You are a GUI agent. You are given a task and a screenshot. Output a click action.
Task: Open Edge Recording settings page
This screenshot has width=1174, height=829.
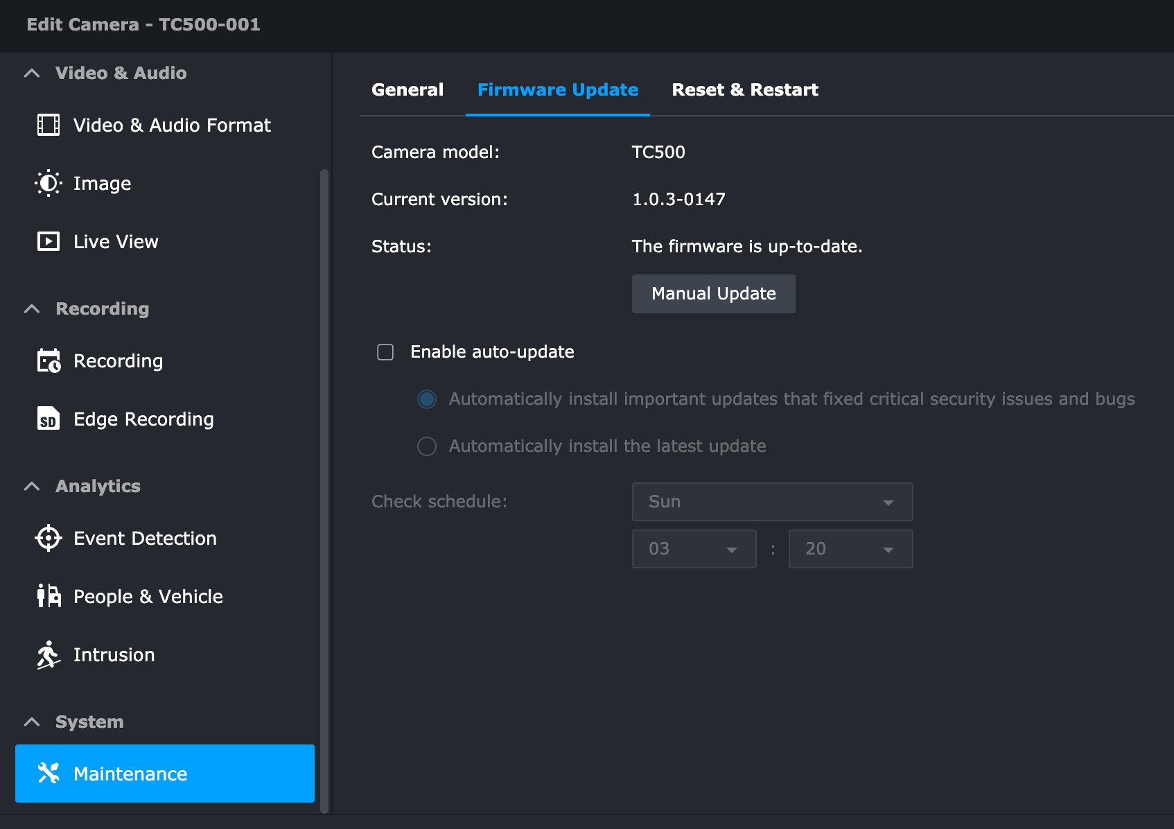click(165, 419)
